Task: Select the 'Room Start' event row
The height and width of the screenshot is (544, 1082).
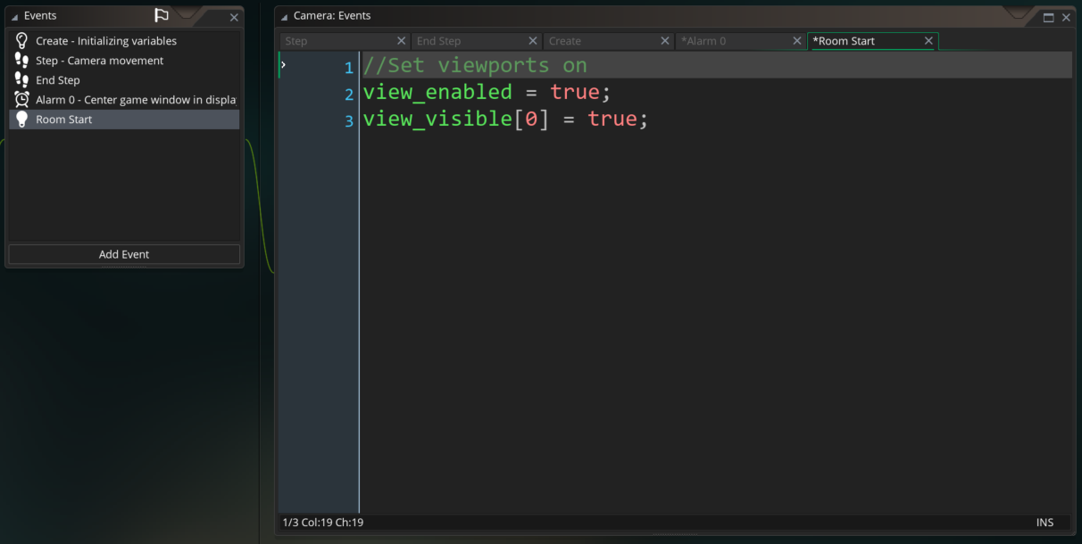Action: click(x=124, y=120)
